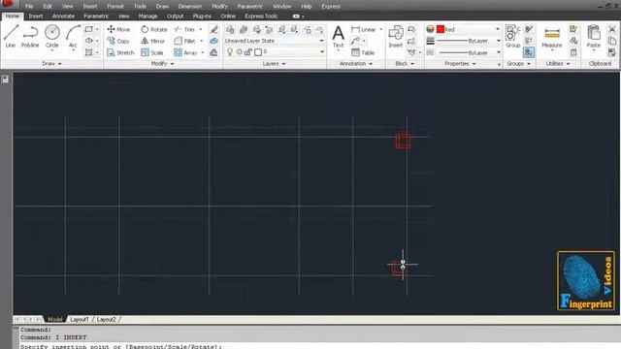621x349 pixels.
Task: Switch to the Annotate ribbon tab
Action: pos(63,16)
